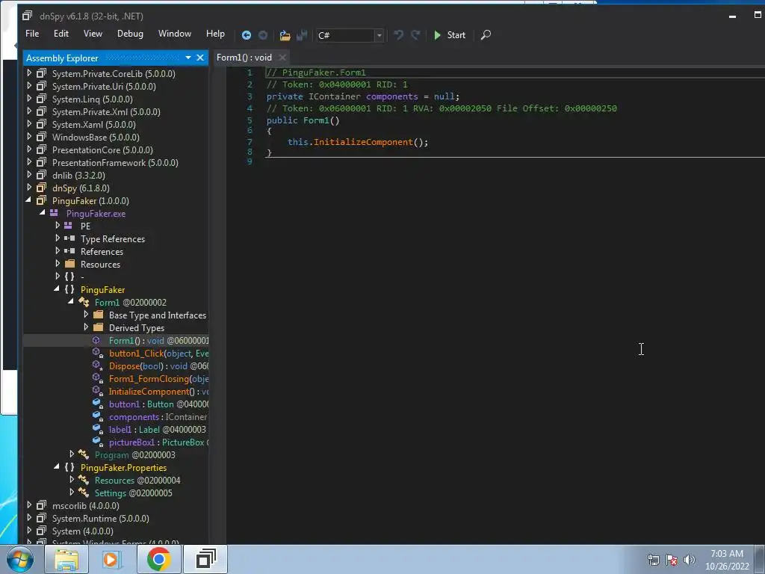Expand the dnlib (3.3.2.0) node

point(29,175)
